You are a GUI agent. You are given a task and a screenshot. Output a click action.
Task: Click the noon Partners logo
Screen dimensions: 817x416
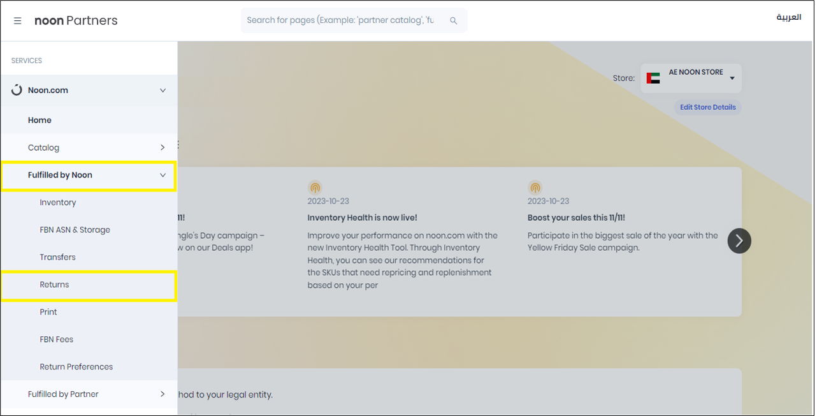click(76, 20)
